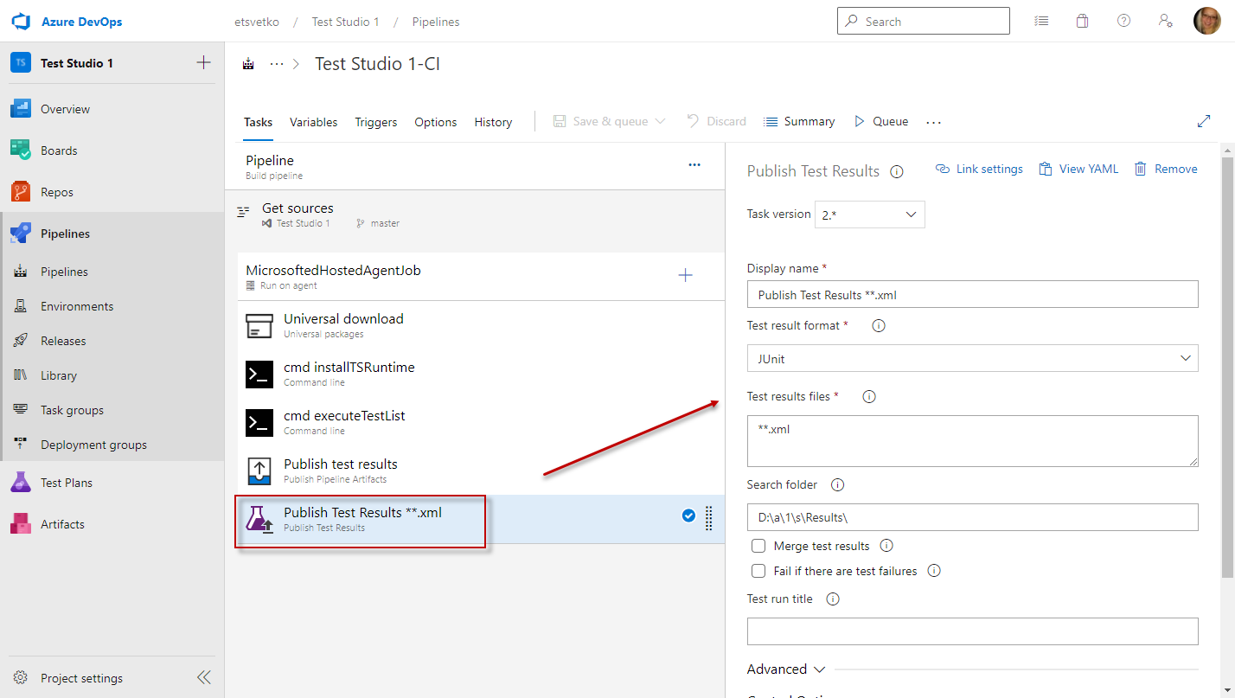The height and width of the screenshot is (698, 1235).
Task: Open the help question mark icon
Action: tap(1123, 21)
